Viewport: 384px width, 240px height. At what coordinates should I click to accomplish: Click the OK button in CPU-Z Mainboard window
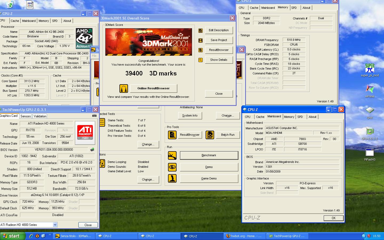click(334, 218)
